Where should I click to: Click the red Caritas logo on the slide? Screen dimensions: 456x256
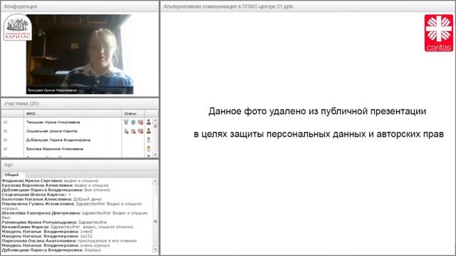point(439,33)
